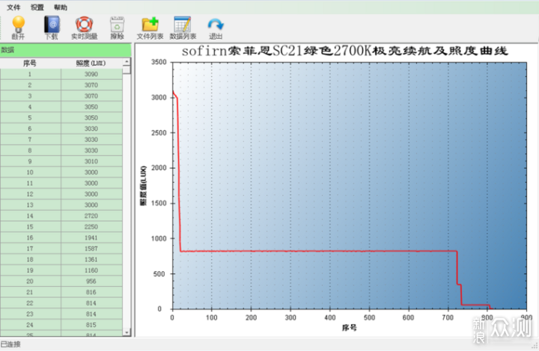Screen dimensions: 539x351
Task: Click the green 数据 panel header
Action: click(x=65, y=50)
